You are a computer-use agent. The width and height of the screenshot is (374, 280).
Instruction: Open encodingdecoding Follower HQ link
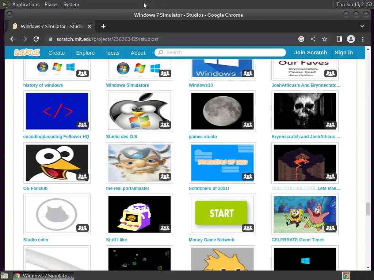point(56,137)
